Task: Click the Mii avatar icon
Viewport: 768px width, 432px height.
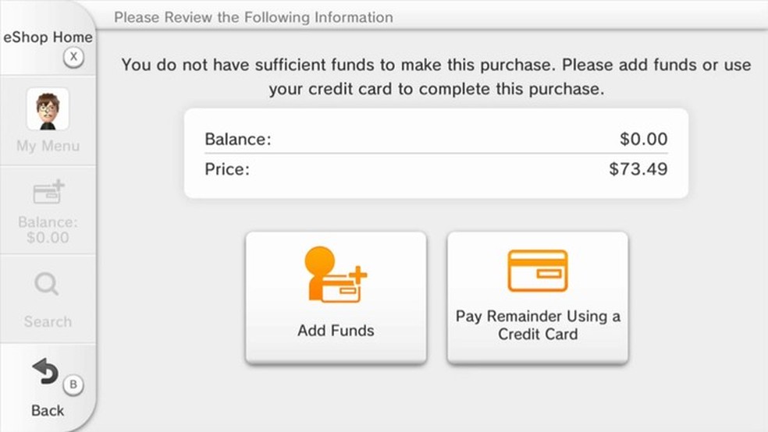Action: click(48, 109)
